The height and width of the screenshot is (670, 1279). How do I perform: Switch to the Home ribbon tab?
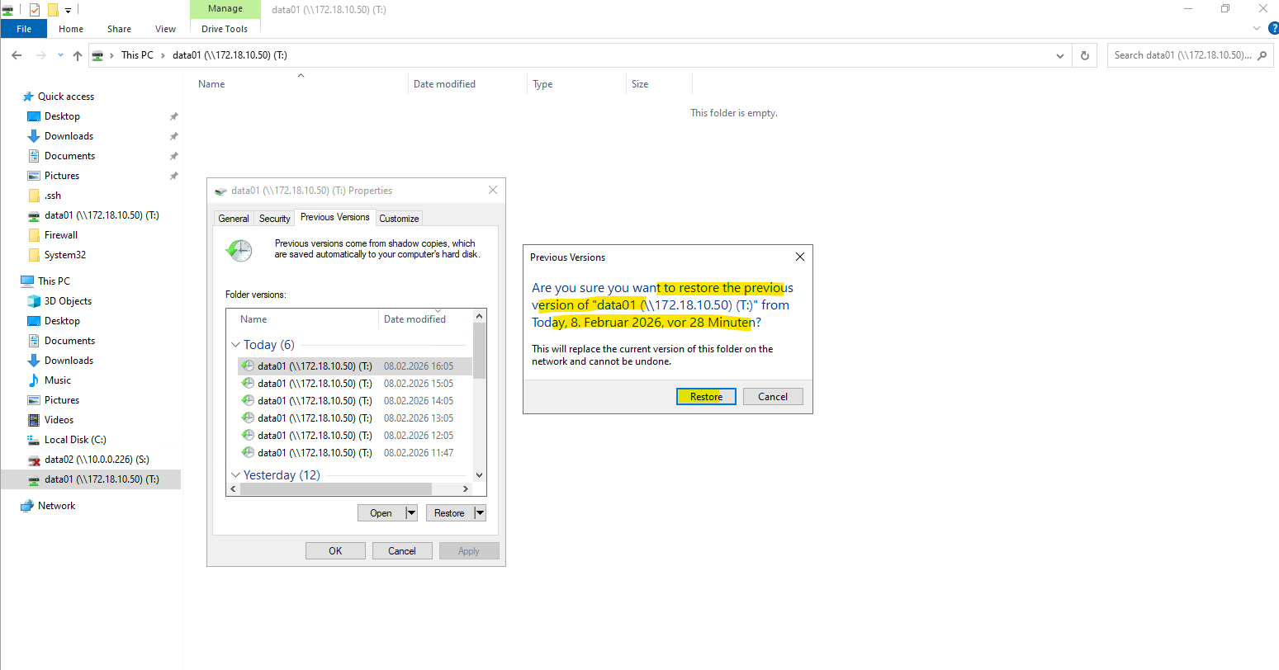pyautogui.click(x=71, y=29)
